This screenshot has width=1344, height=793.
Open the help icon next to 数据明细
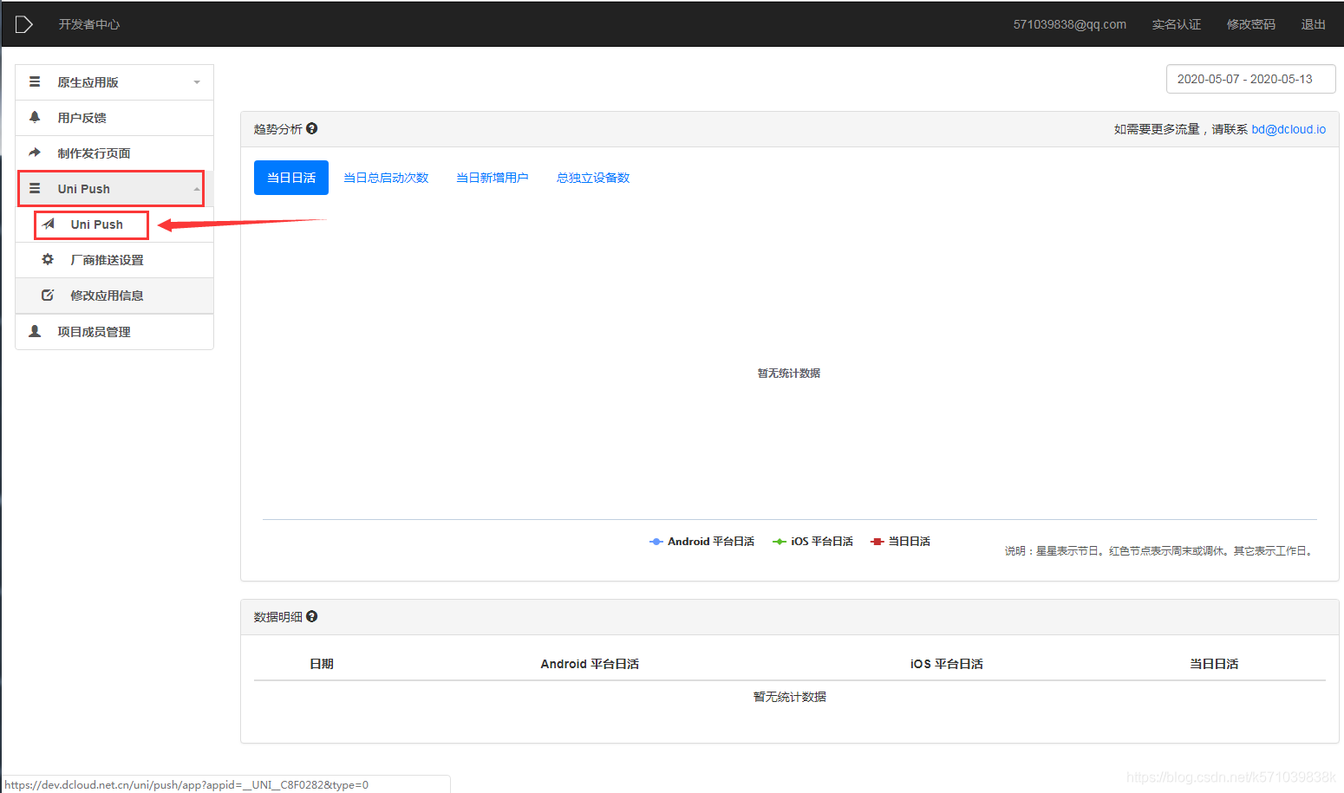(311, 616)
